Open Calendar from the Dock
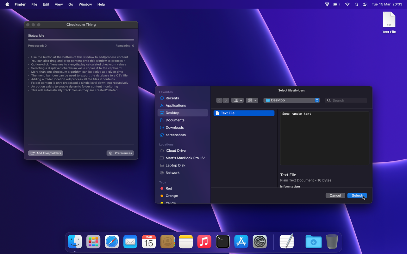 click(149, 242)
